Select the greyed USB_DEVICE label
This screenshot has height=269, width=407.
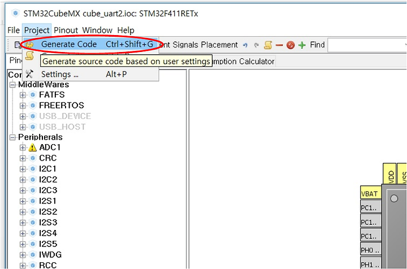(65, 116)
